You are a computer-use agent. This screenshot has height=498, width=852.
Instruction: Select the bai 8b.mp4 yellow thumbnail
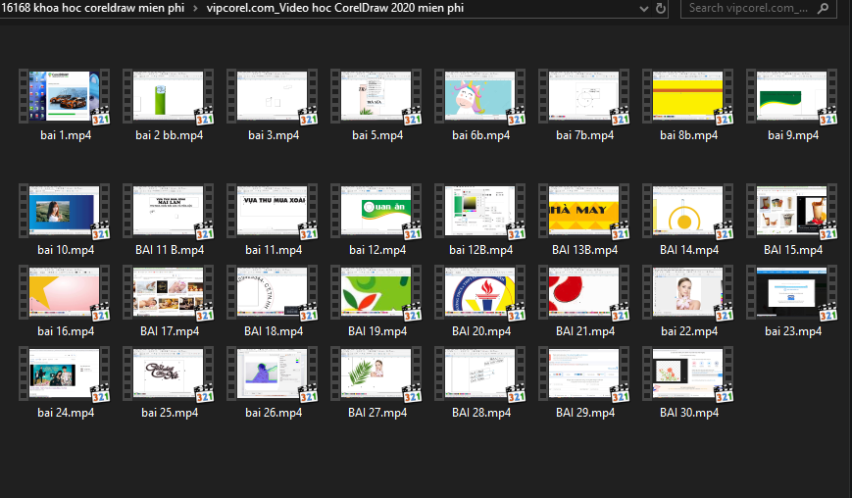coord(688,96)
